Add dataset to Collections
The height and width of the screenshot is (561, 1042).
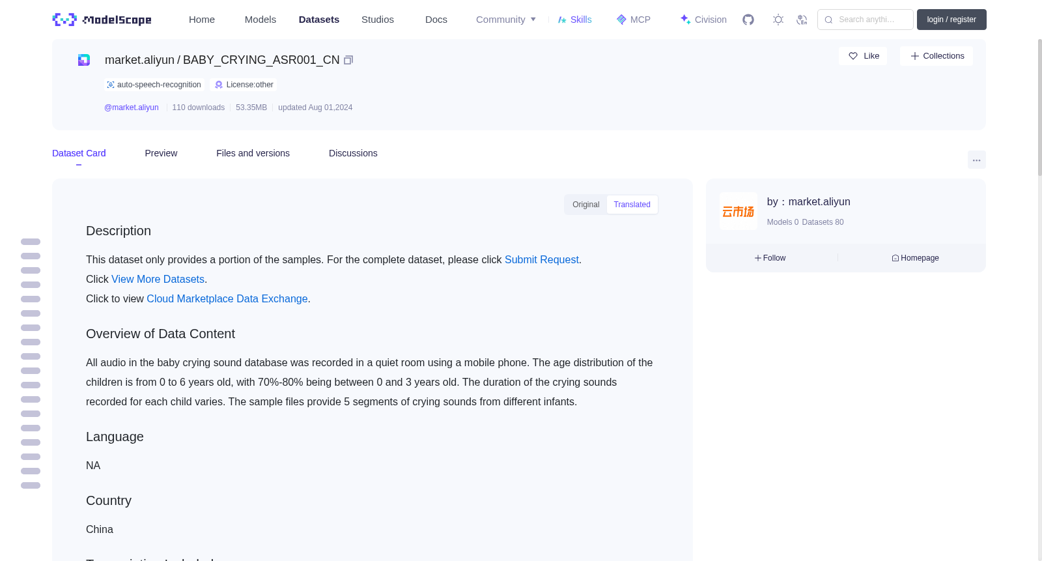click(936, 56)
